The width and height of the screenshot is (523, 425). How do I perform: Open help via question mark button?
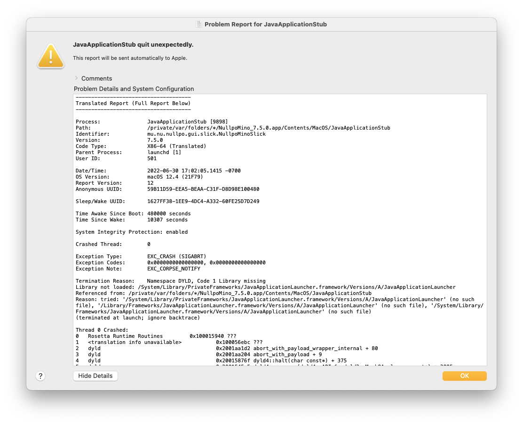(x=40, y=376)
